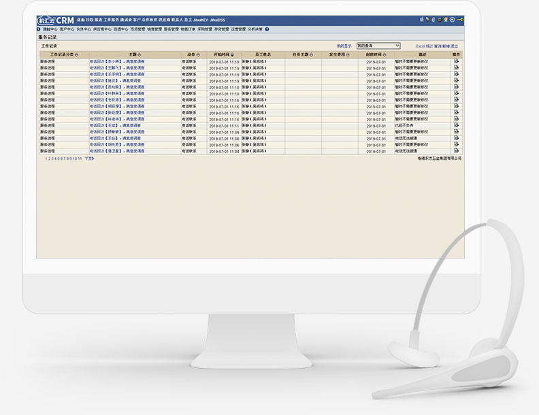Click the circular arrow icon beside key
This screenshot has width=539, height=415.
[453, 20]
